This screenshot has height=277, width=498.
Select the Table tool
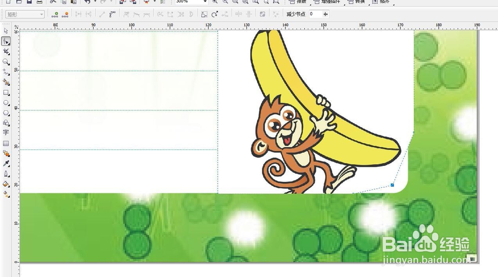coord(5,143)
